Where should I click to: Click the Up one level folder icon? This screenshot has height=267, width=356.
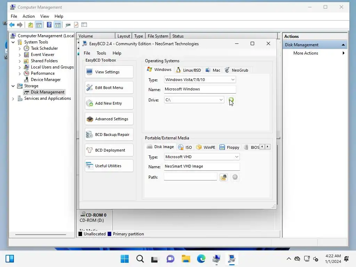click(31, 25)
